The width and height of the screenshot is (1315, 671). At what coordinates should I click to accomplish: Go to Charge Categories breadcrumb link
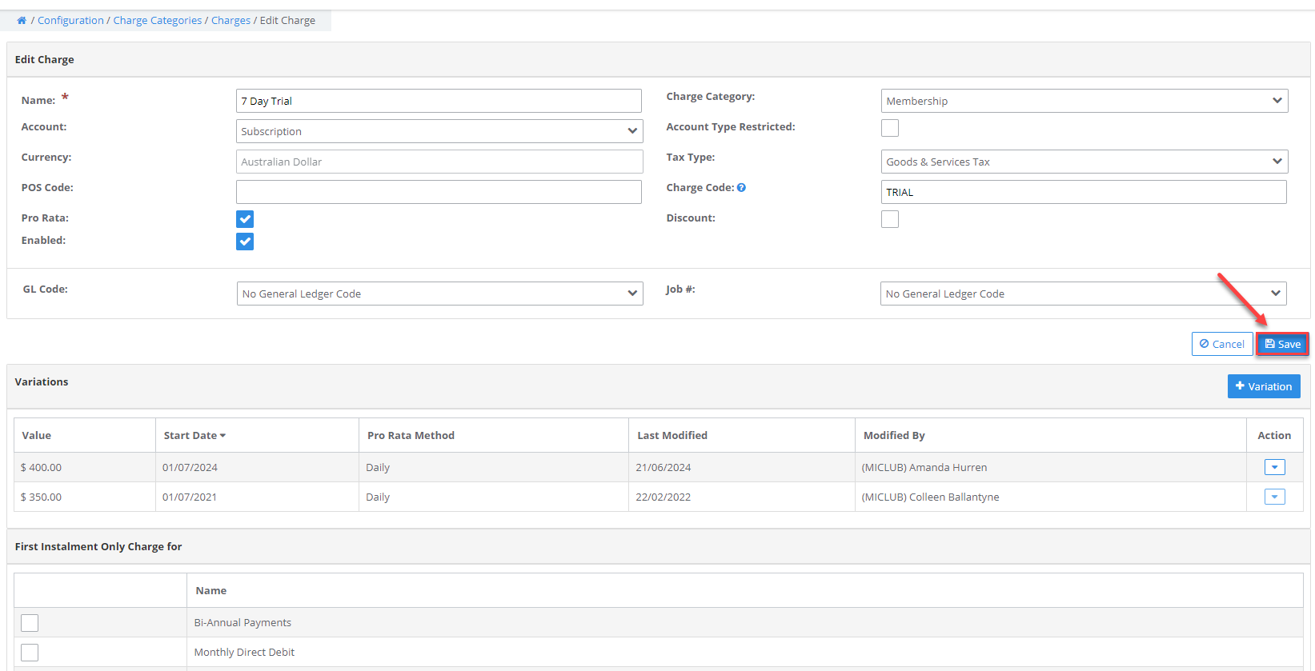tap(158, 21)
